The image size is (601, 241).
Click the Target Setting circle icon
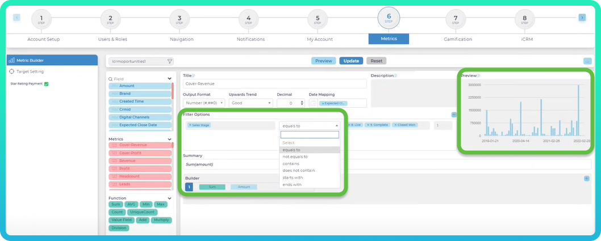11,71
